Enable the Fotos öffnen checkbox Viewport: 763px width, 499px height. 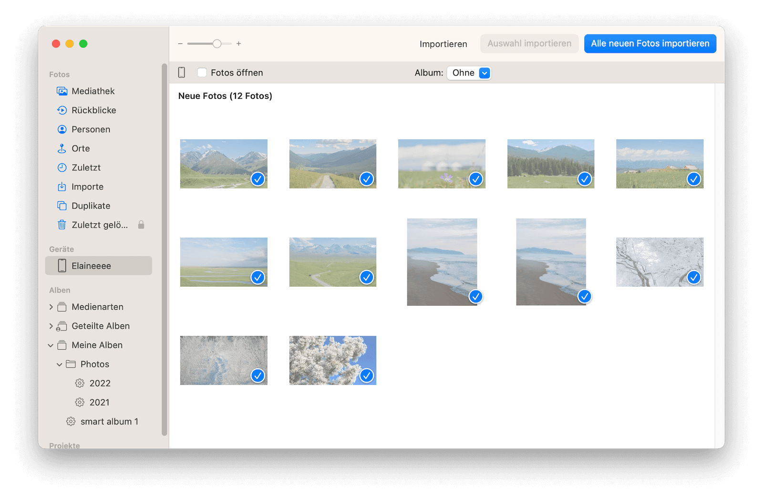[x=202, y=73]
